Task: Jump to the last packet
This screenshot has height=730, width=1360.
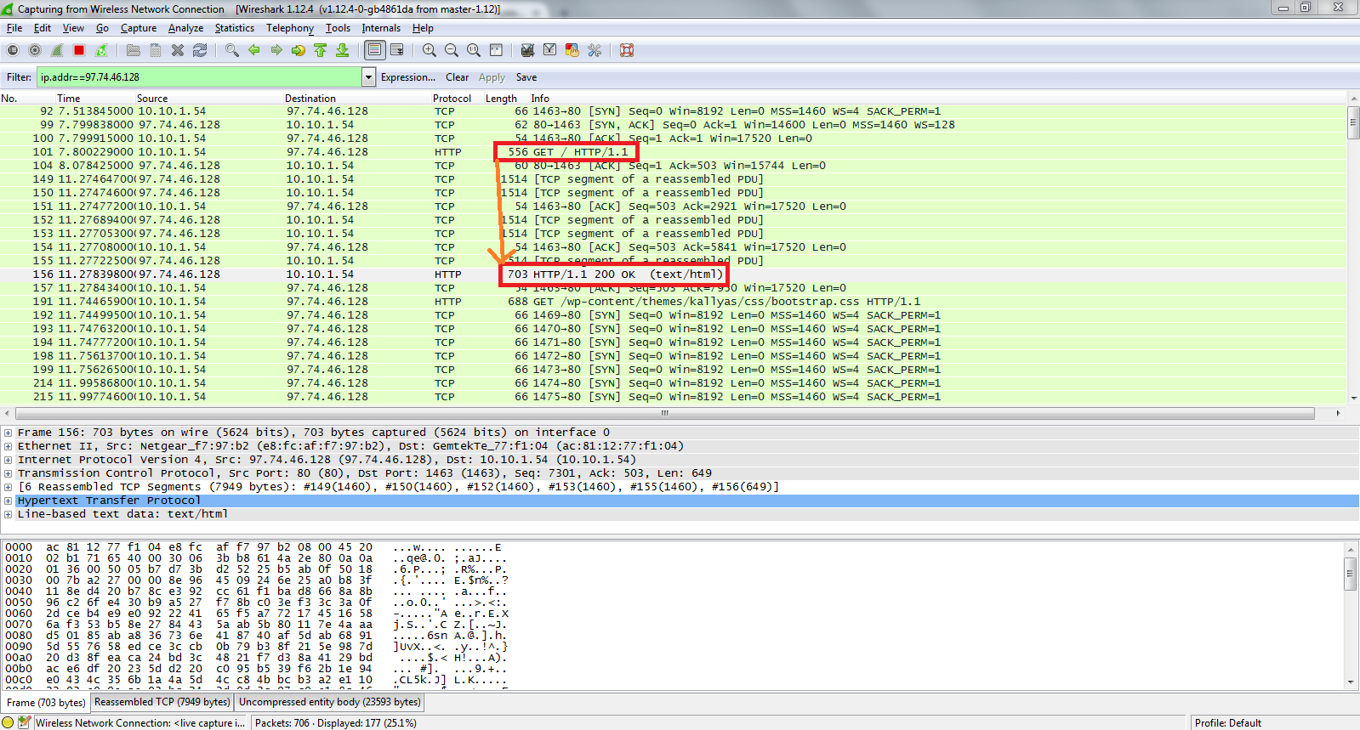Action: (343, 50)
